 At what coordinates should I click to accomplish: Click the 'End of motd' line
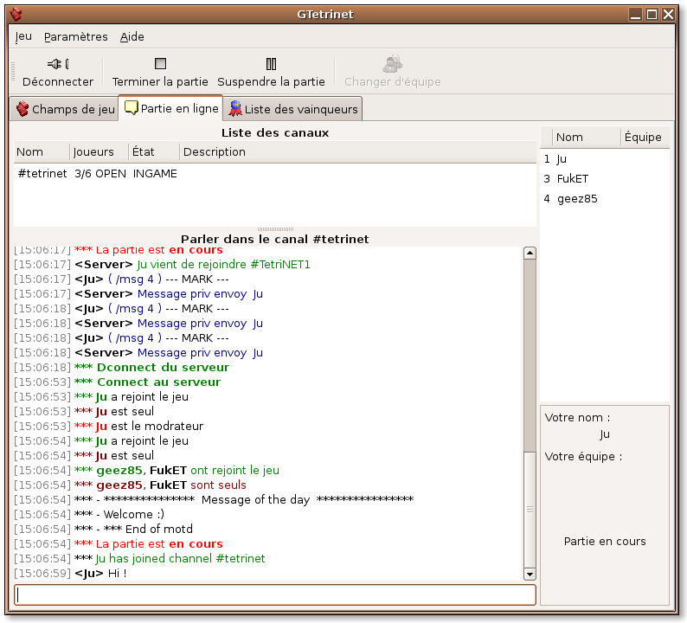point(103,530)
